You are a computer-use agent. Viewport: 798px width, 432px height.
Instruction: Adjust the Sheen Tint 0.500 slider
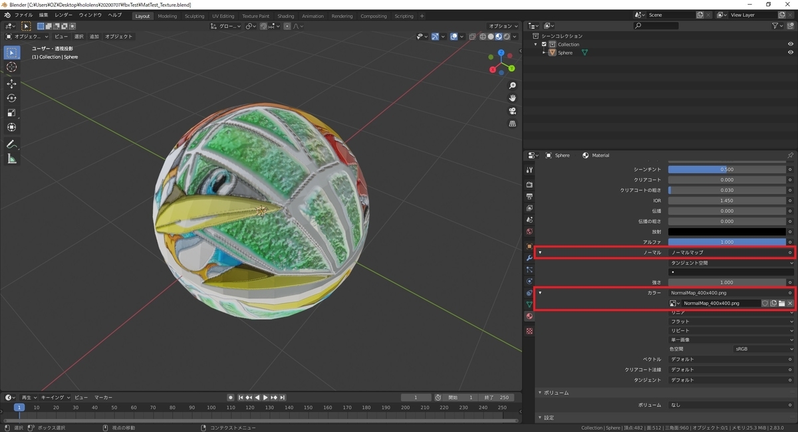pos(727,169)
